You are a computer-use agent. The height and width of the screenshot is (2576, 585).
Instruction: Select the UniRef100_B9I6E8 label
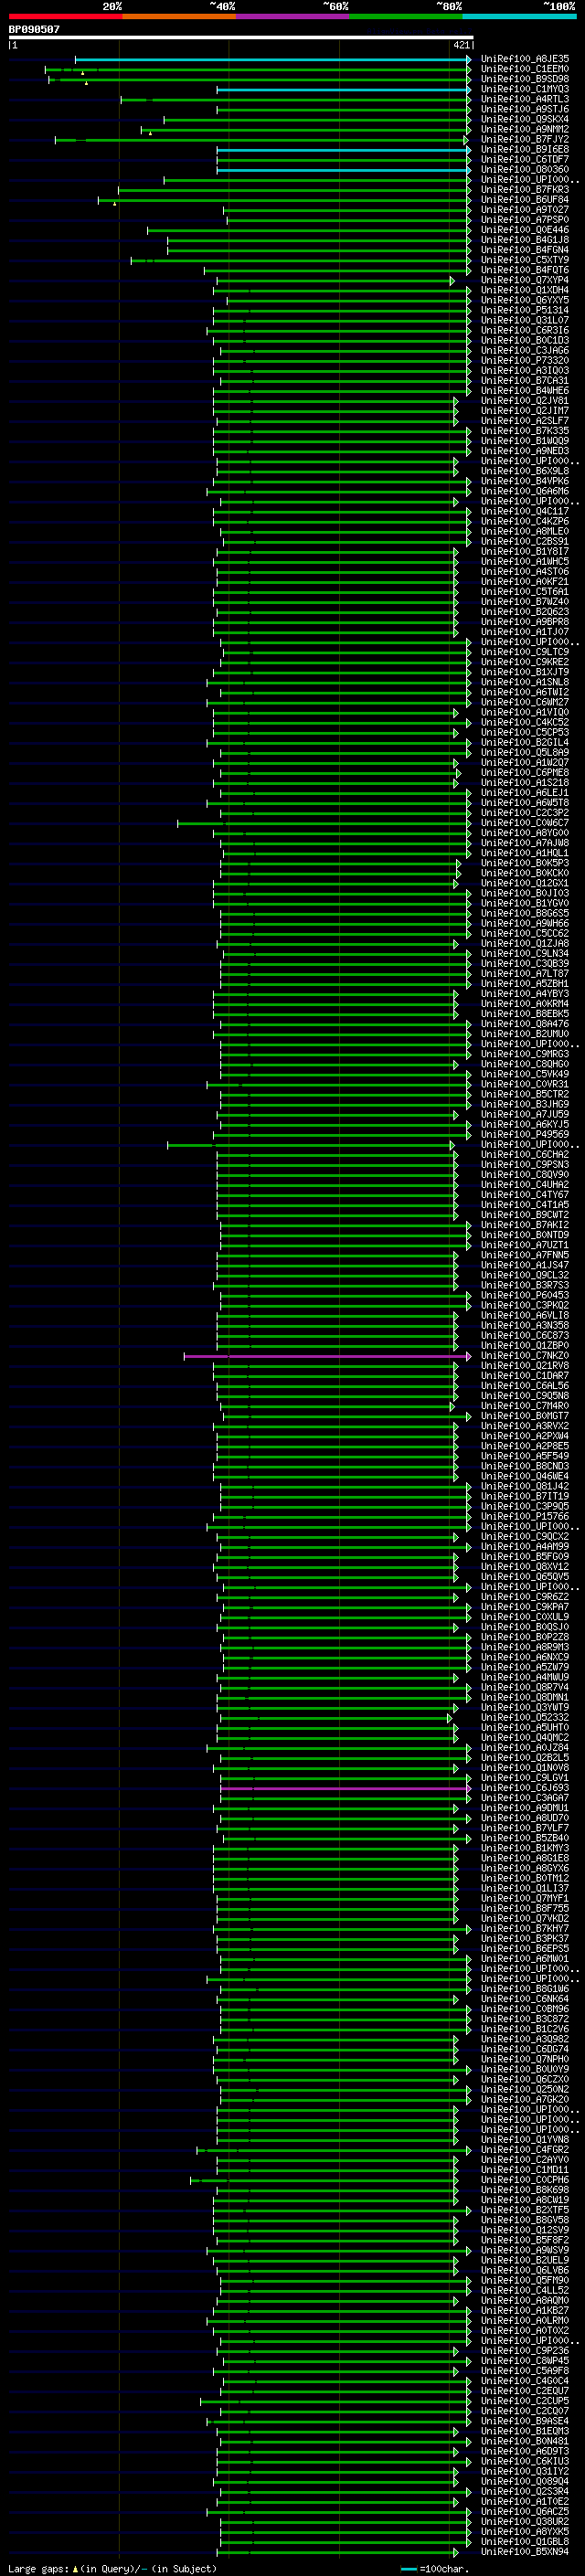pyautogui.click(x=525, y=149)
